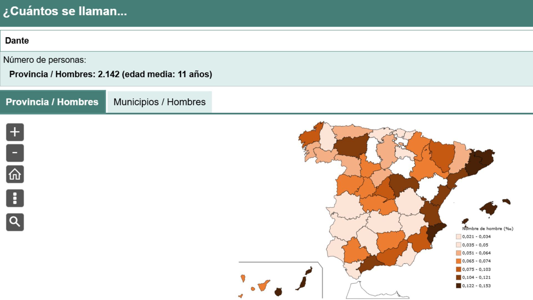533x300 pixels.
Task: Switch to the Municipios / Hombres tab
Action: (x=159, y=102)
